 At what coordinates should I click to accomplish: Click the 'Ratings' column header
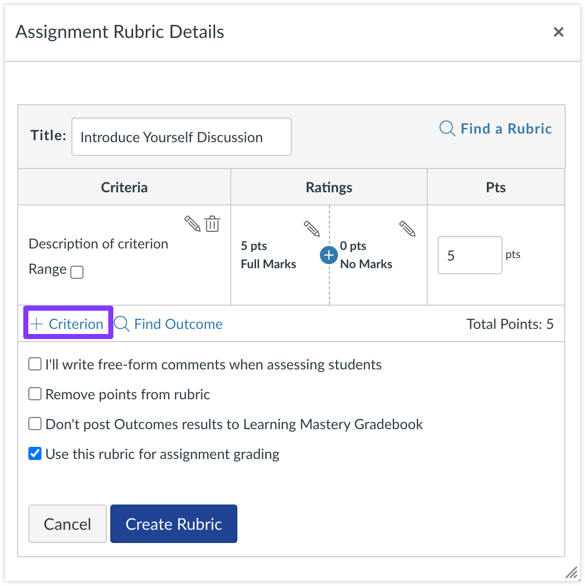(x=329, y=187)
